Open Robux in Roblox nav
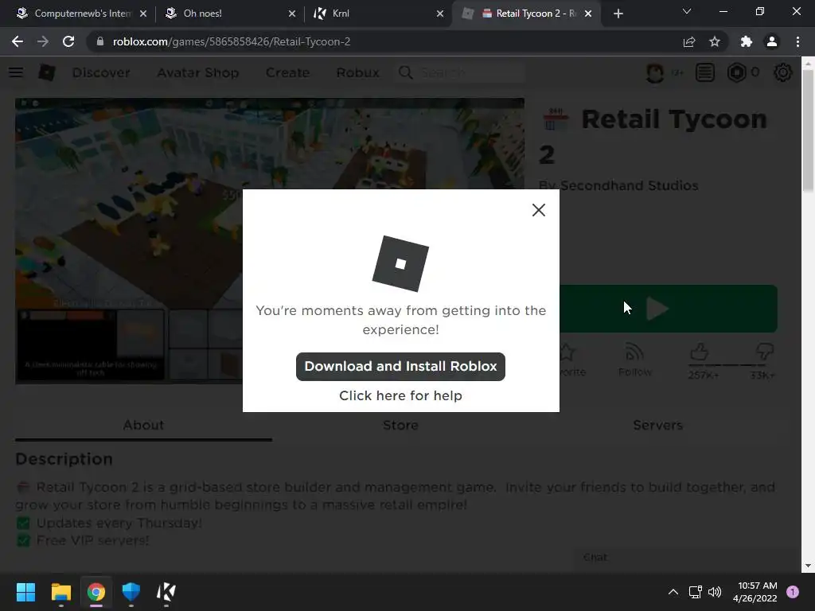Screen dimensions: 815x611 click(x=357, y=72)
